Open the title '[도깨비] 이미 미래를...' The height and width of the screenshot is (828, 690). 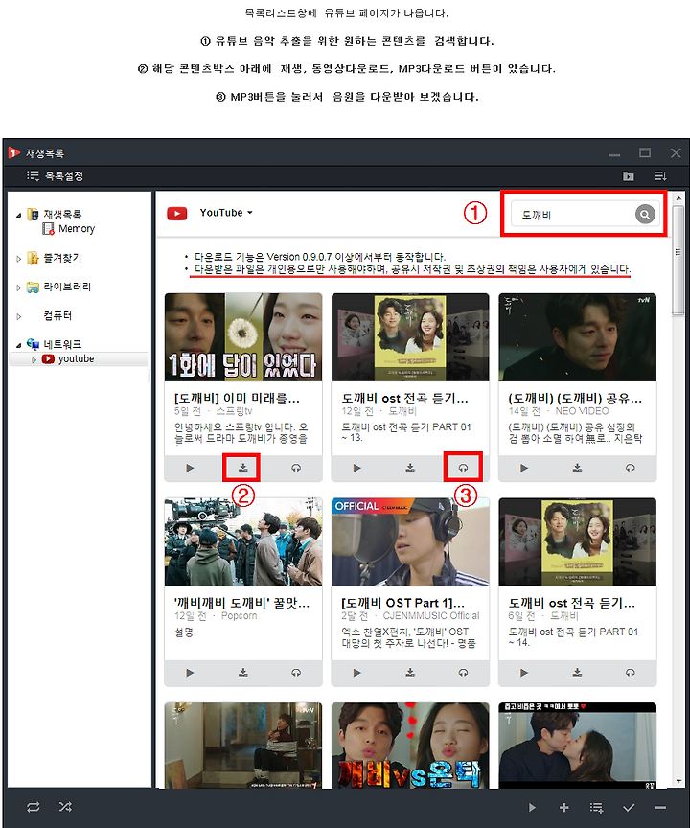pos(237,398)
